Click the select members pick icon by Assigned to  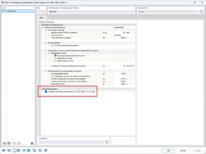tap(201, 12)
